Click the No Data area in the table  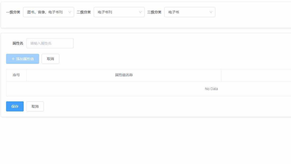(x=211, y=89)
